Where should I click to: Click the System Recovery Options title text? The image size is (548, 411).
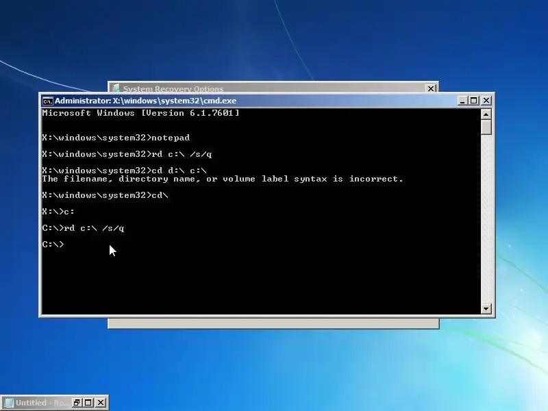(173, 89)
